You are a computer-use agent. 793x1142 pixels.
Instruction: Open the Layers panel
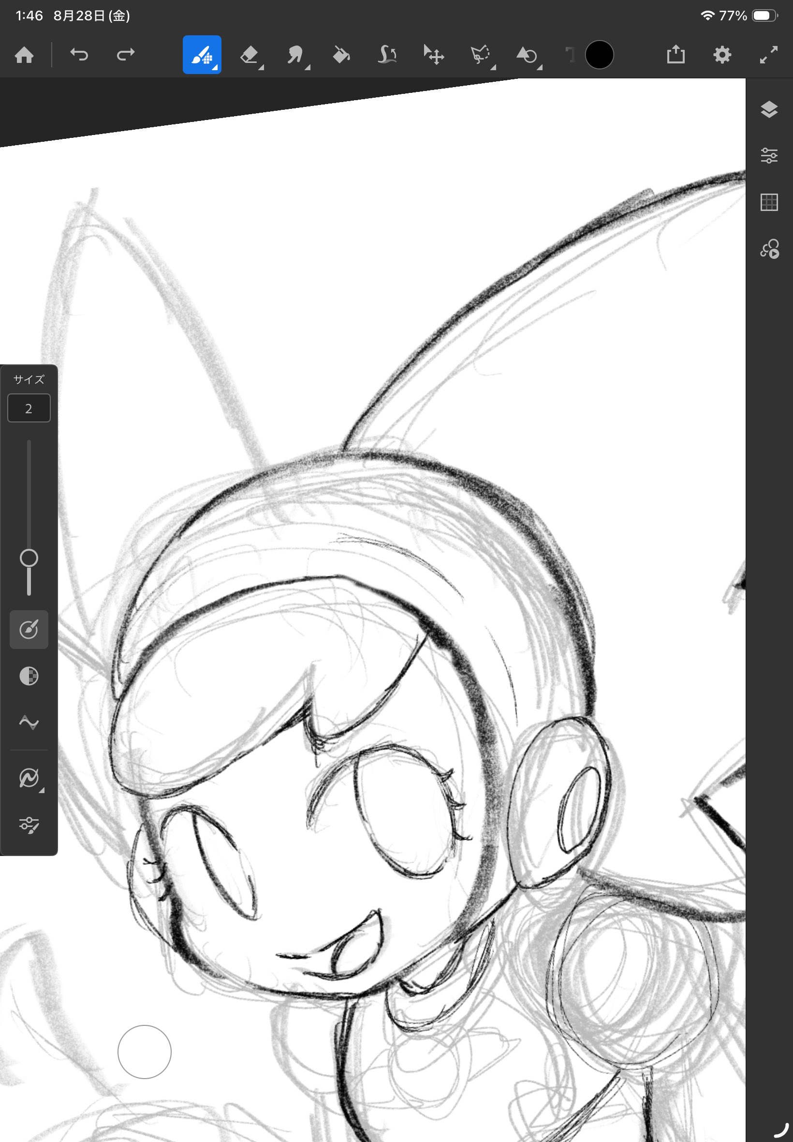pyautogui.click(x=769, y=109)
